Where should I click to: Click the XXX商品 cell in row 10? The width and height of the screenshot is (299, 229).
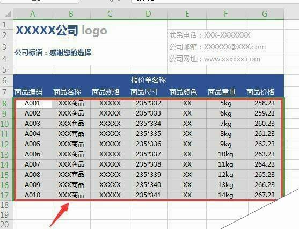coord(71,124)
